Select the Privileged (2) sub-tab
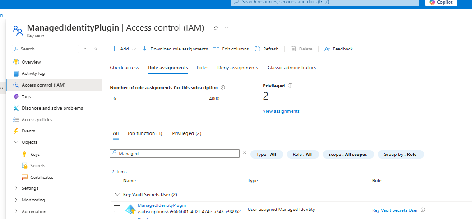 point(187,133)
